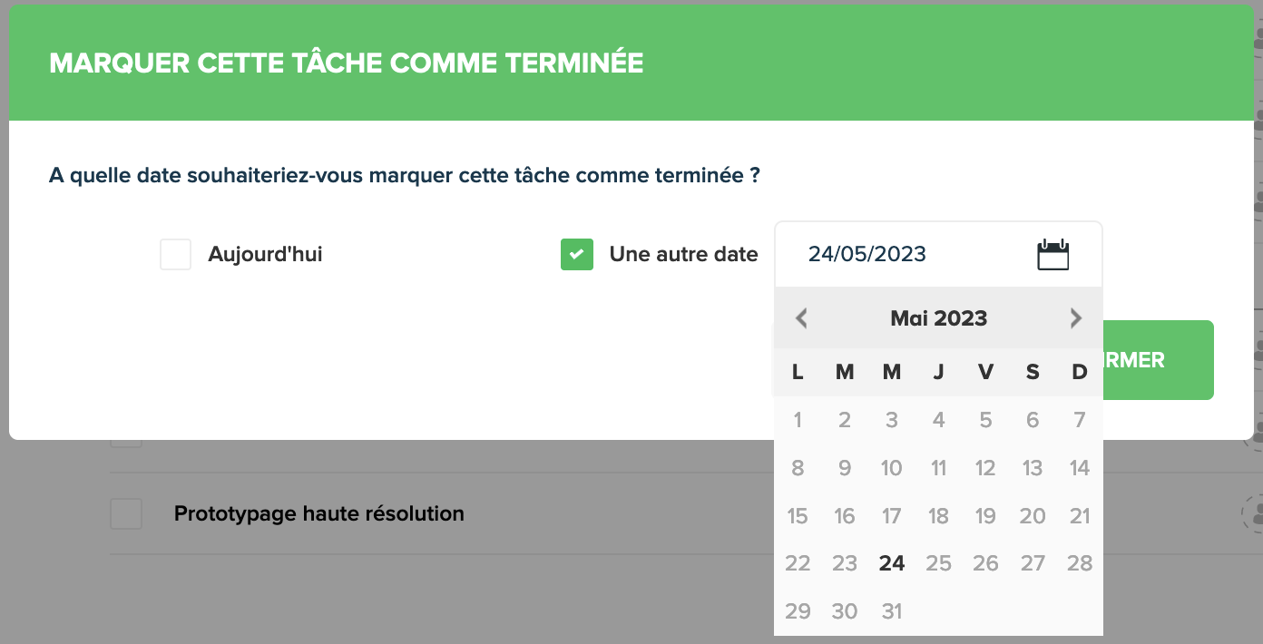Tick the Prototypage haute résolution task checkbox
1263x644 pixels.
126,513
